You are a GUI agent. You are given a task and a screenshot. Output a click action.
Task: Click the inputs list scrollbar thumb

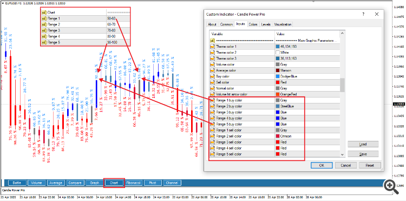point(342,85)
